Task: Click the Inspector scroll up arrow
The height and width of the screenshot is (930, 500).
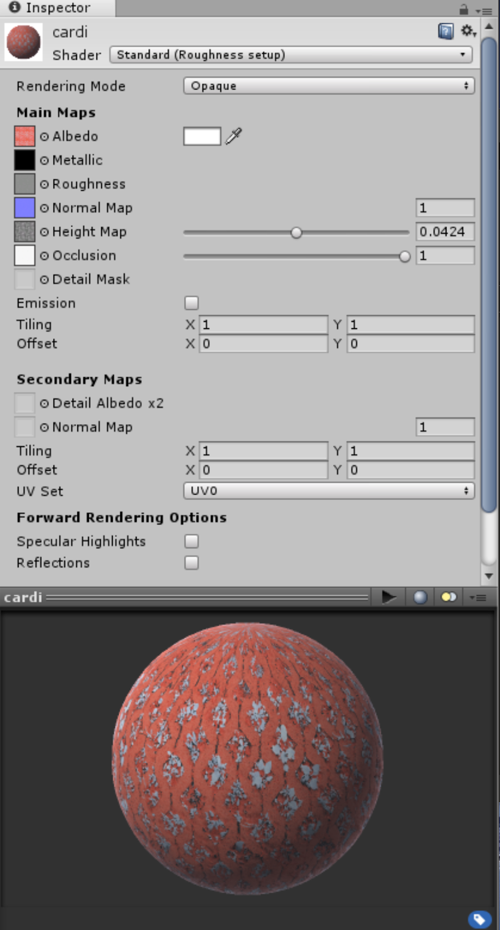Action: pyautogui.click(x=489, y=26)
